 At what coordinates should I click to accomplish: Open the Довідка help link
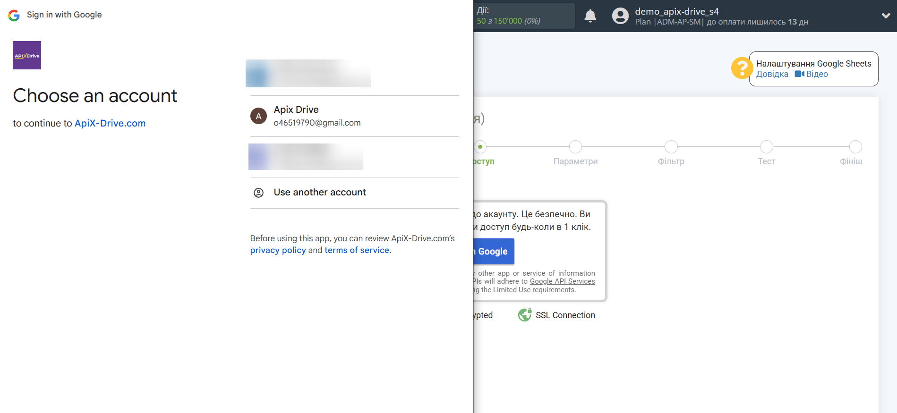pyautogui.click(x=772, y=74)
